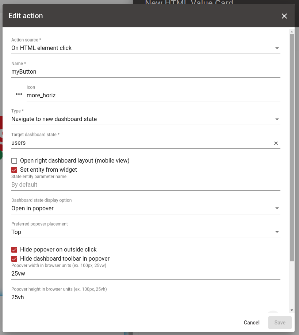Click the Save button

point(280,323)
